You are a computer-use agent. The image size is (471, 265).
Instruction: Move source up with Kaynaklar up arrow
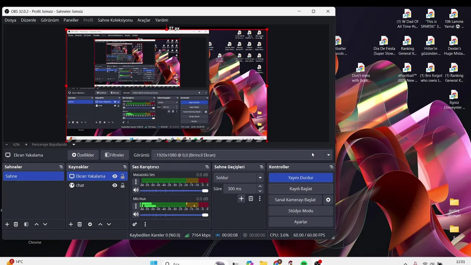100,224
